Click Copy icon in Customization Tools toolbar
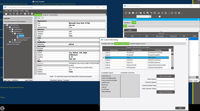Screen dimensions: 200x111 [x=14, y=14]
